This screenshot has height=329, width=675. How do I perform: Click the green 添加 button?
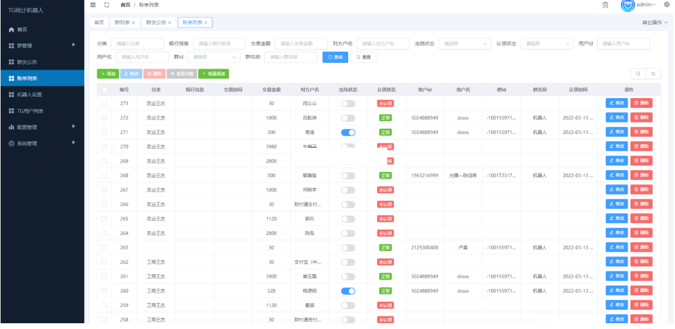(108, 74)
